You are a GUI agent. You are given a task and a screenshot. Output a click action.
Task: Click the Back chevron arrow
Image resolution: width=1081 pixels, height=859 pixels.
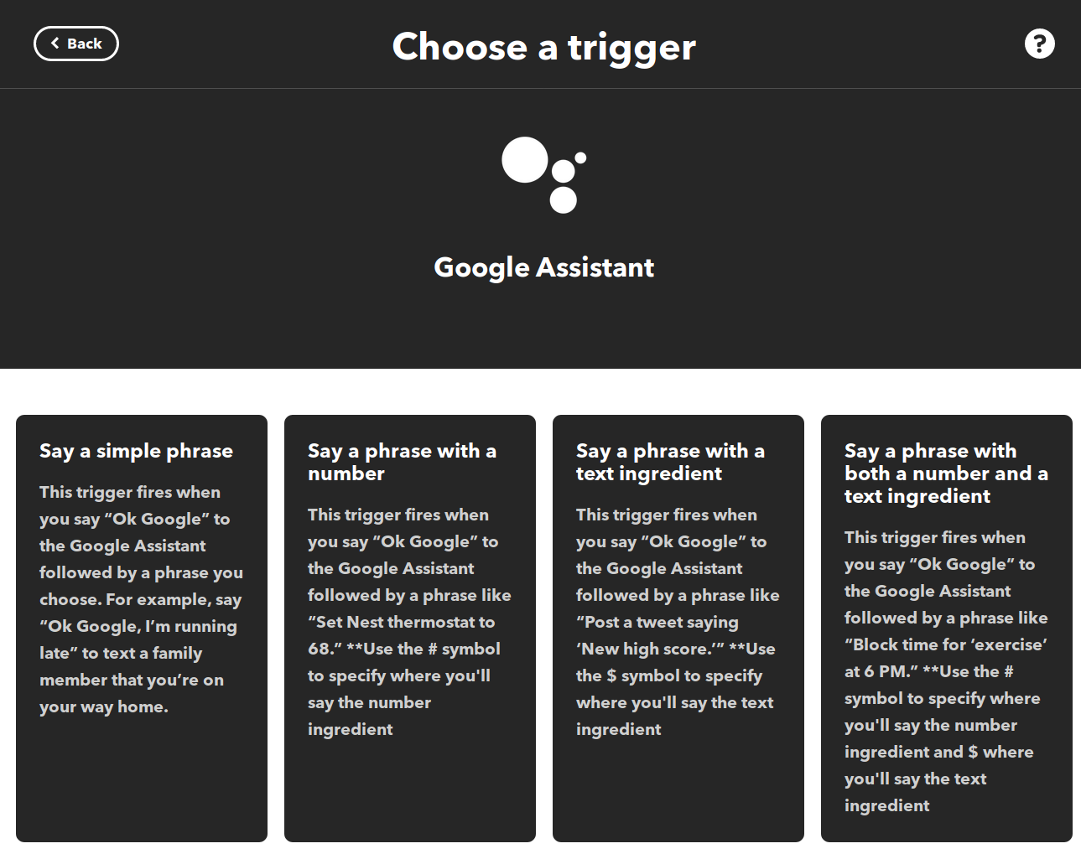pos(55,44)
